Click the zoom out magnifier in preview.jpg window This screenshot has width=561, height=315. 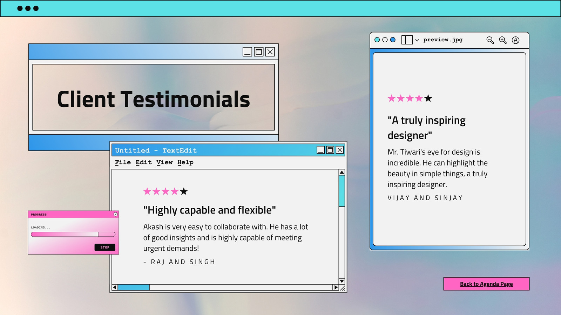pos(490,40)
